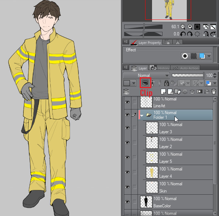This screenshot has width=219, height=216.
Task: Click the Lock Layer padlock icon
Action: tap(166, 83)
